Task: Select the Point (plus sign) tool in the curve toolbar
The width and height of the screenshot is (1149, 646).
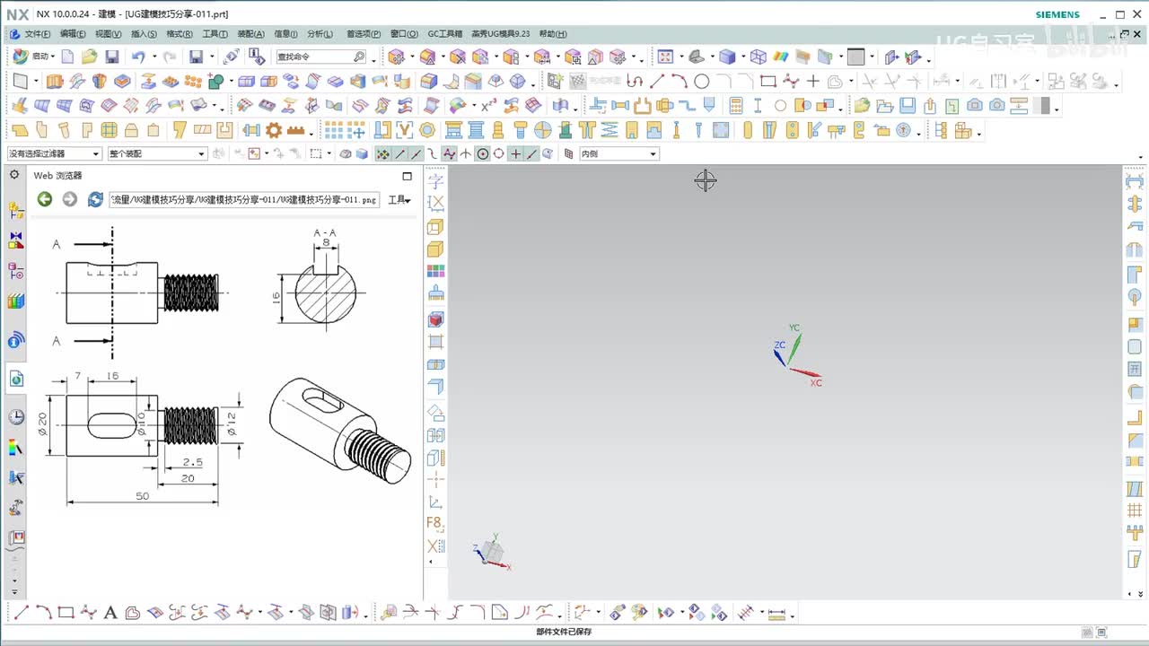Action: click(x=812, y=82)
